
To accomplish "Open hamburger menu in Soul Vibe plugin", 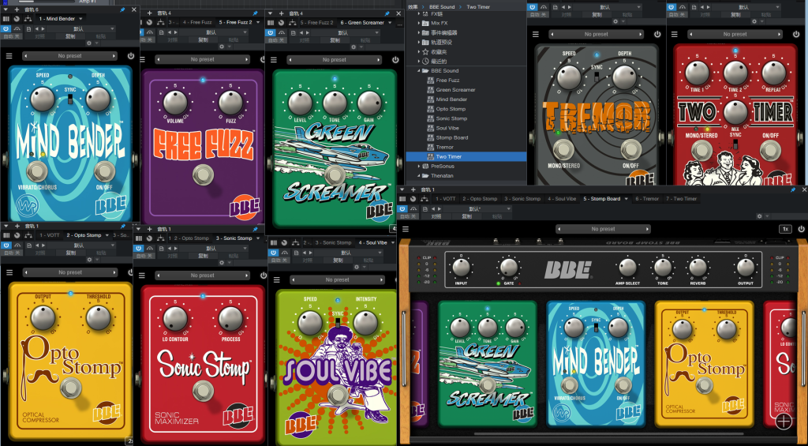I will tap(277, 279).
